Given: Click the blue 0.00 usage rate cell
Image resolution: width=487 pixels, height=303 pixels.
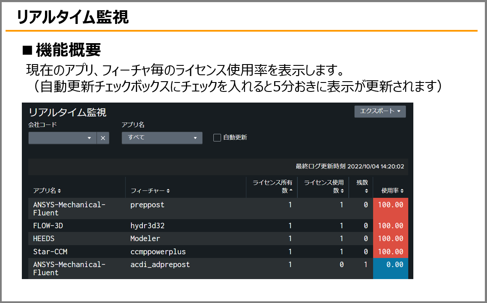Looking at the screenshot, I should pos(390,268).
